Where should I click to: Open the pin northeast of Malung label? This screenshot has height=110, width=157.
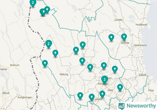(82, 61)
